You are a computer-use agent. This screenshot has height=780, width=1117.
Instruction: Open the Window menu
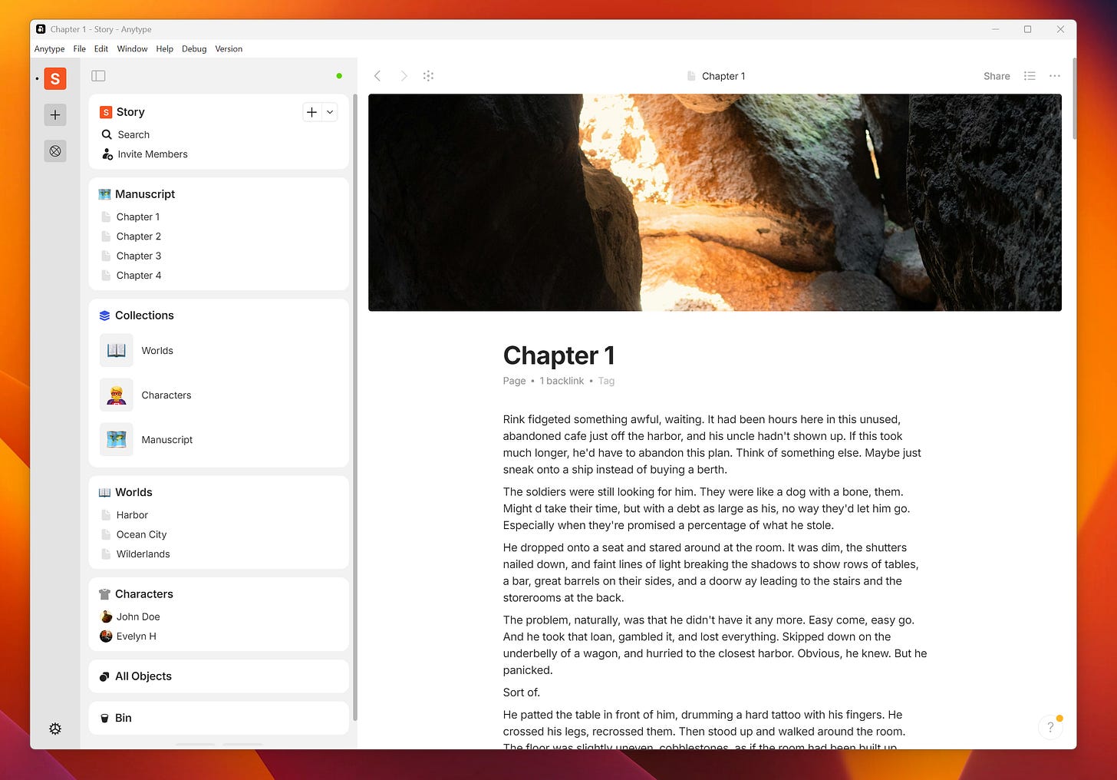pyautogui.click(x=132, y=48)
